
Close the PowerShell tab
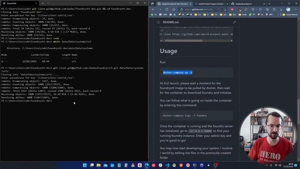pos(36,3)
